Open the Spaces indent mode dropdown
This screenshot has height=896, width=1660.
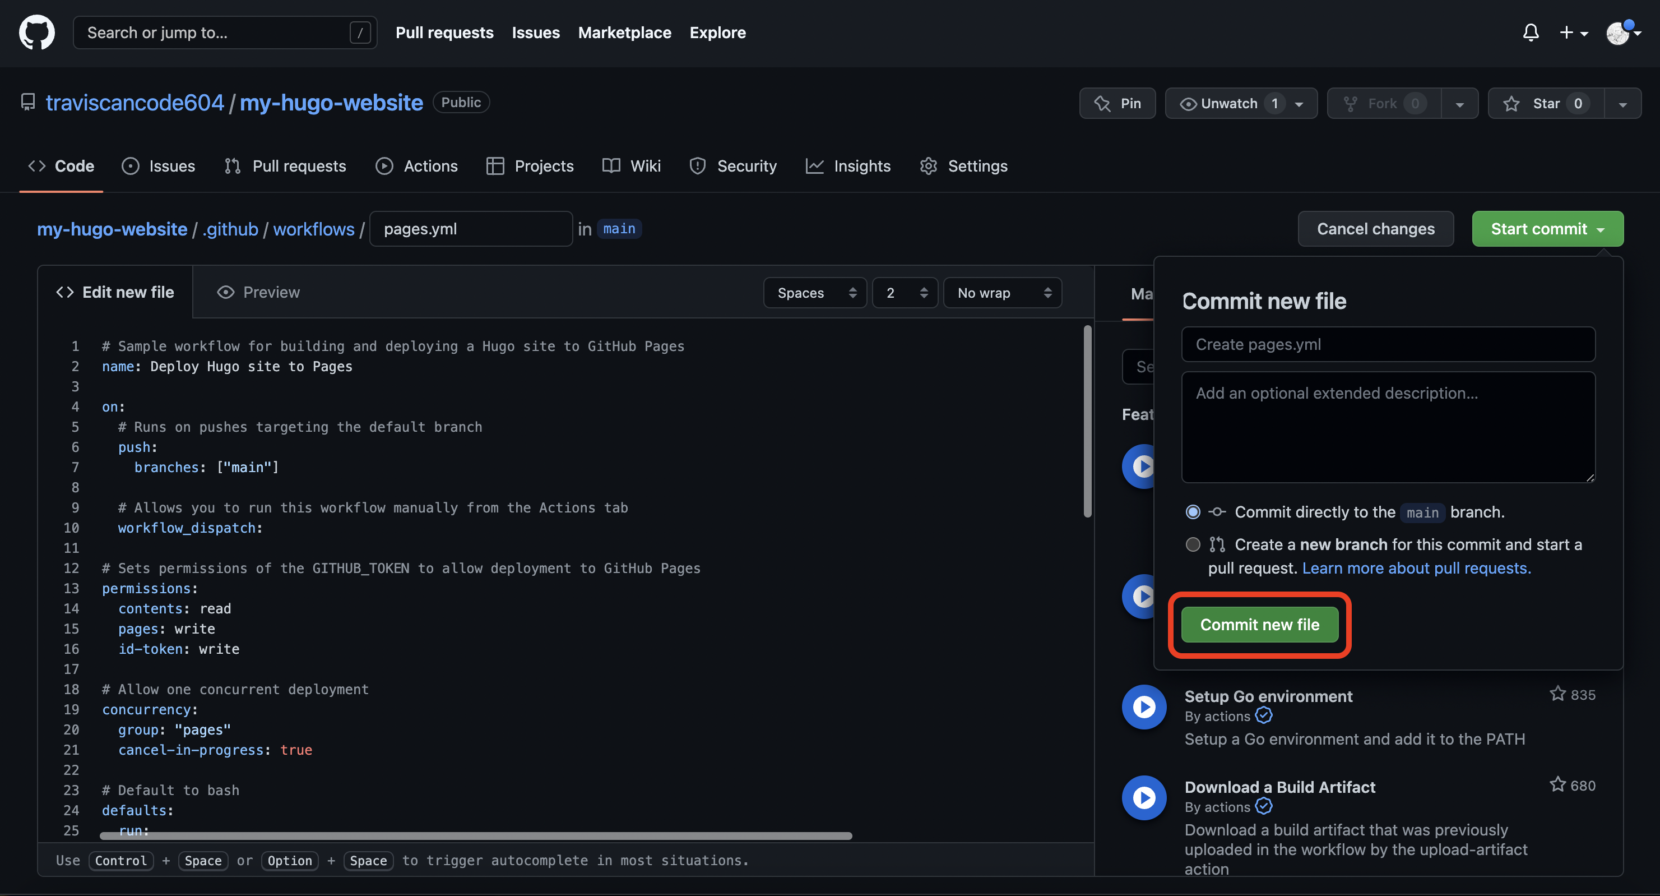814,293
